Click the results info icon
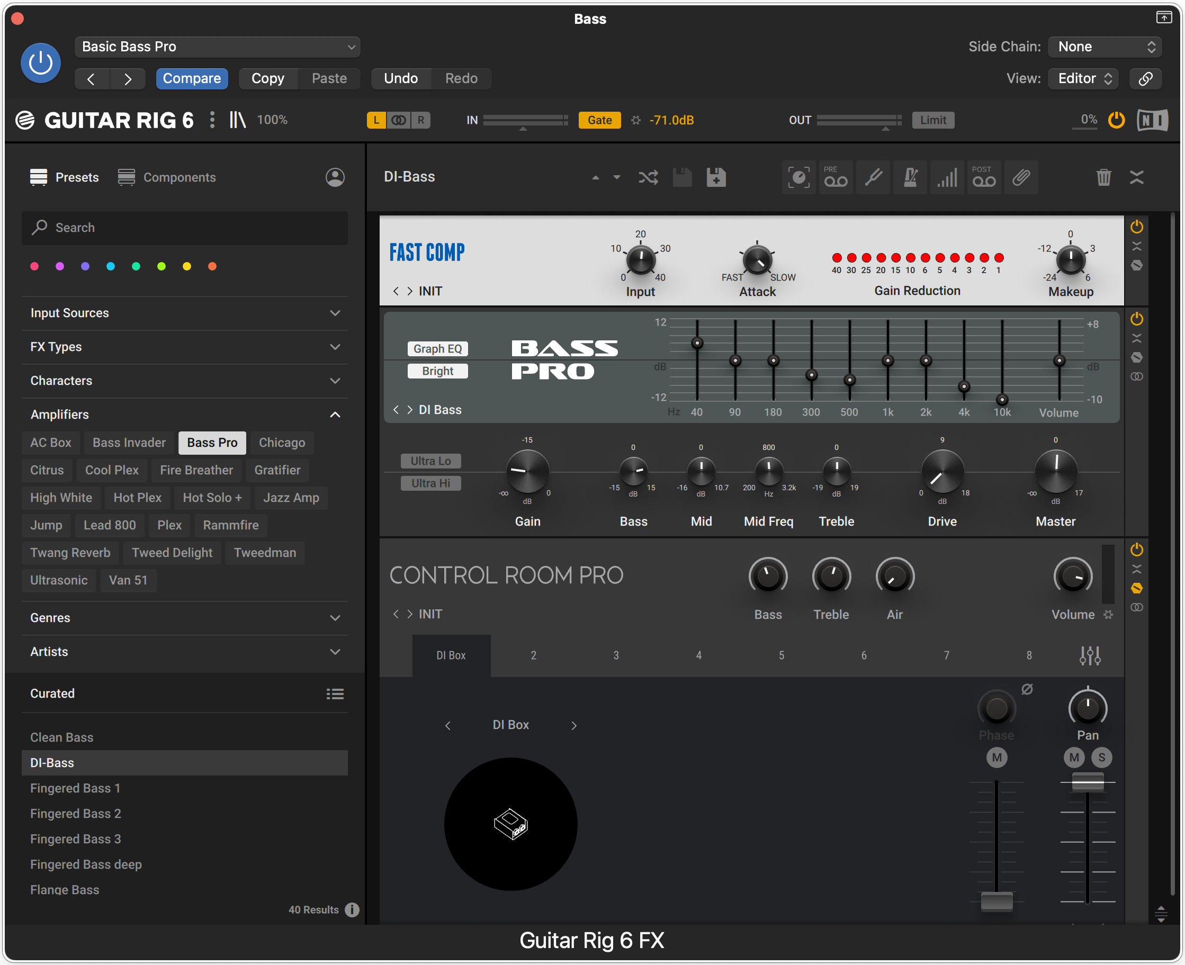This screenshot has width=1185, height=965. [352, 910]
